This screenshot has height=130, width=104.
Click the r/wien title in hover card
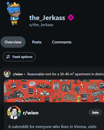pos(31,113)
